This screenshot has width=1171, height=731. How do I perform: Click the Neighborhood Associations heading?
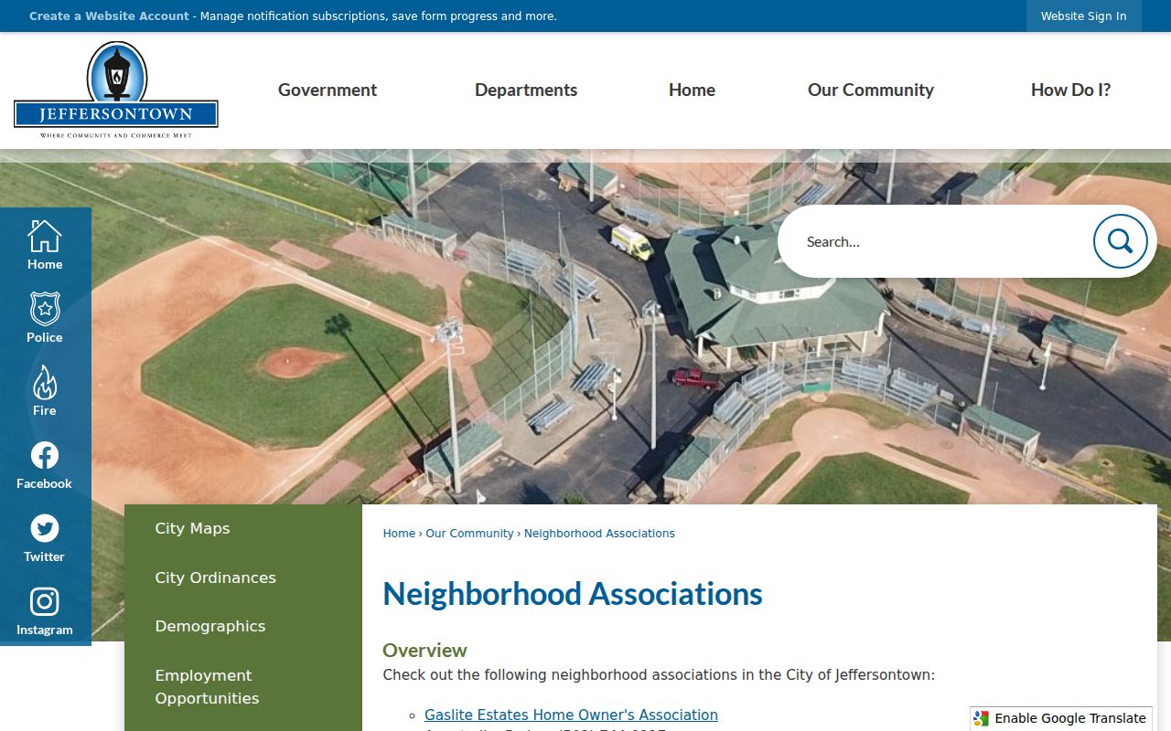[573, 594]
